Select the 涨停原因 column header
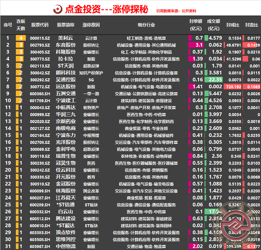The height and width of the screenshot is (250, 261). (x=91, y=25)
